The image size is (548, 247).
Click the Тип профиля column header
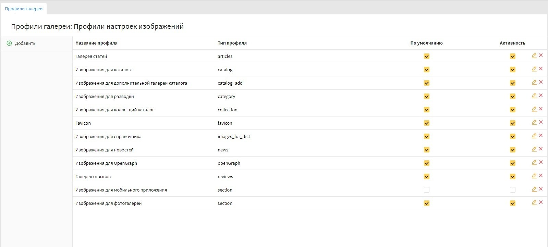point(232,43)
